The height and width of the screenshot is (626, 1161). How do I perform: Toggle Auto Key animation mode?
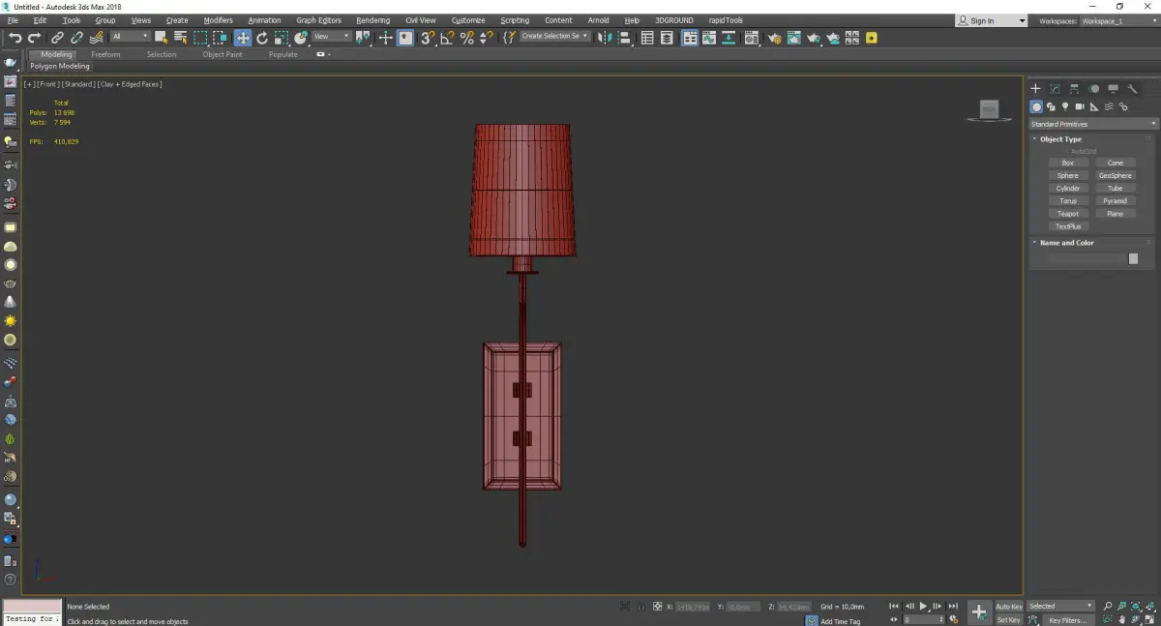(x=1009, y=607)
